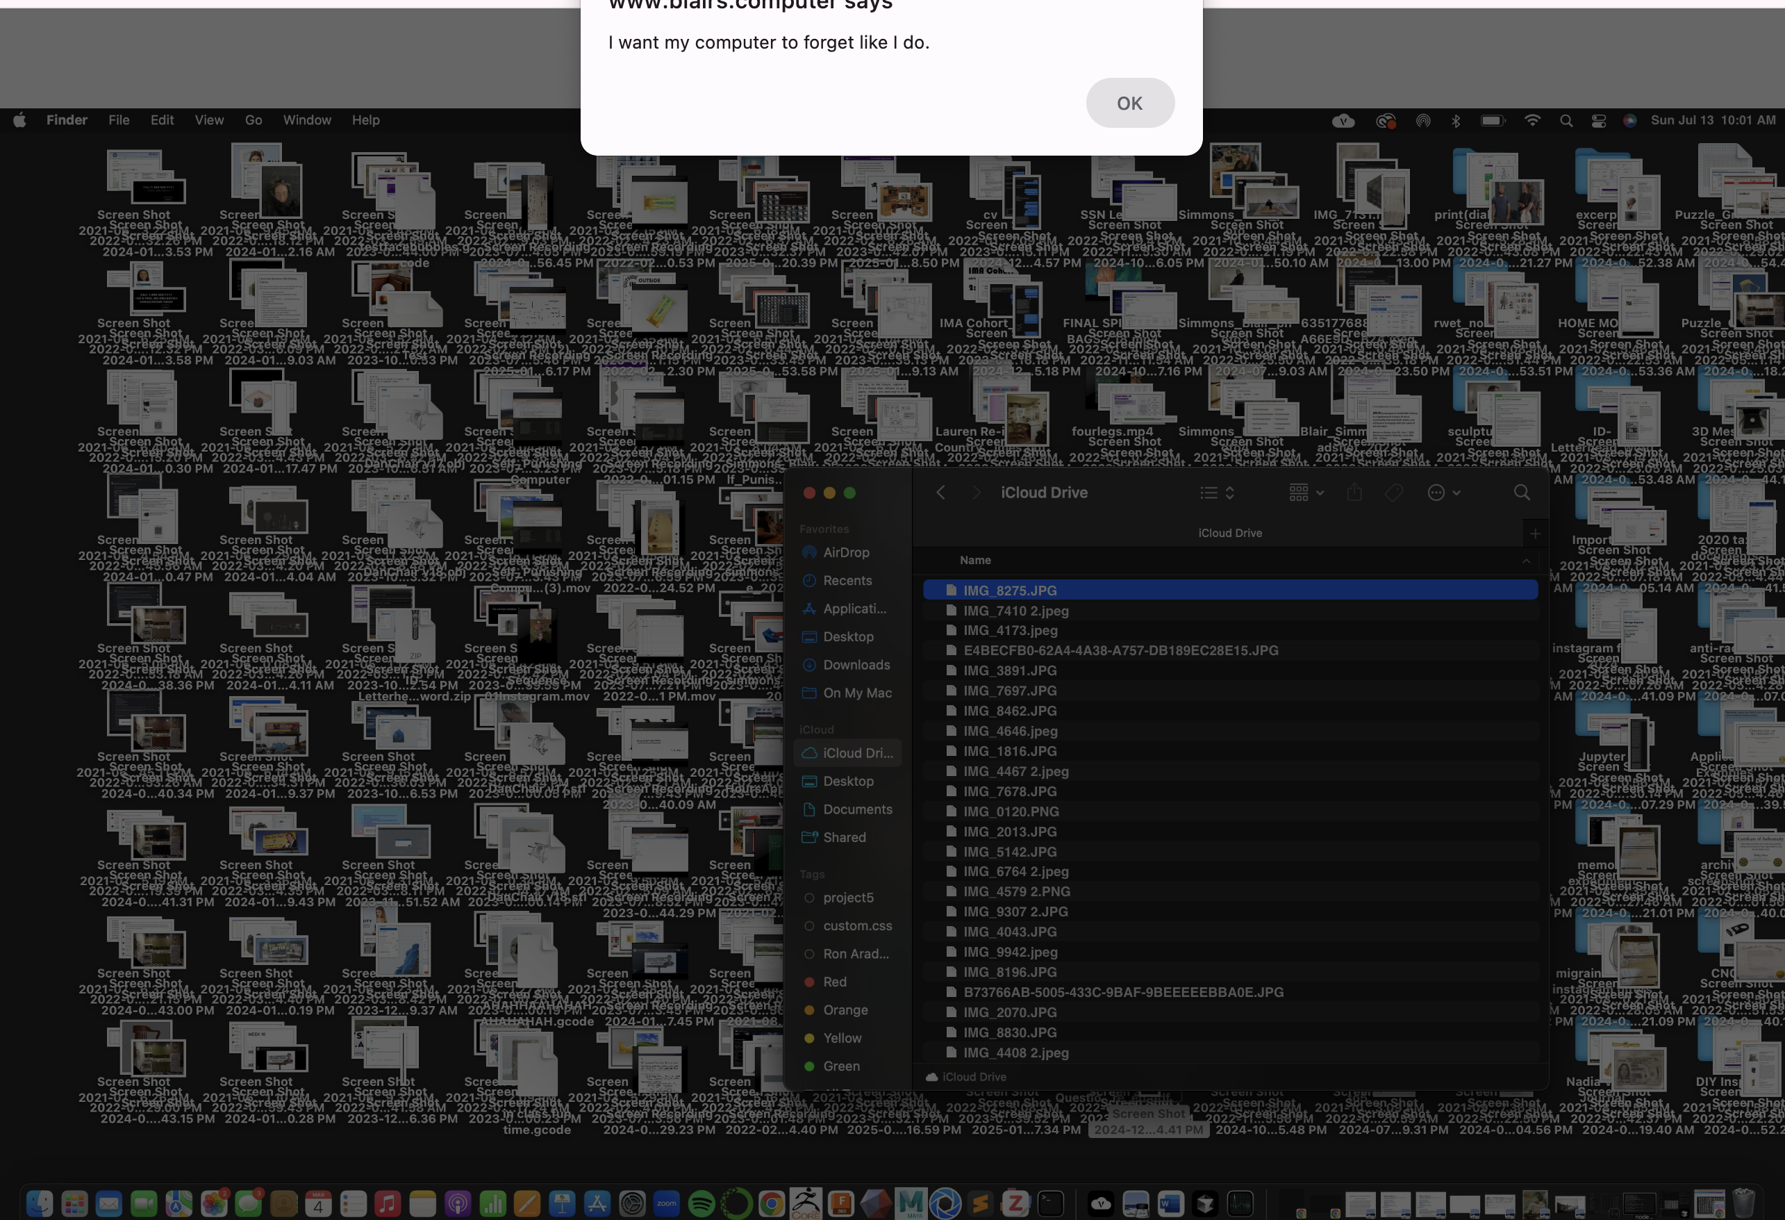Click OK in the alert dialog
The image size is (1785, 1220).
tap(1129, 103)
